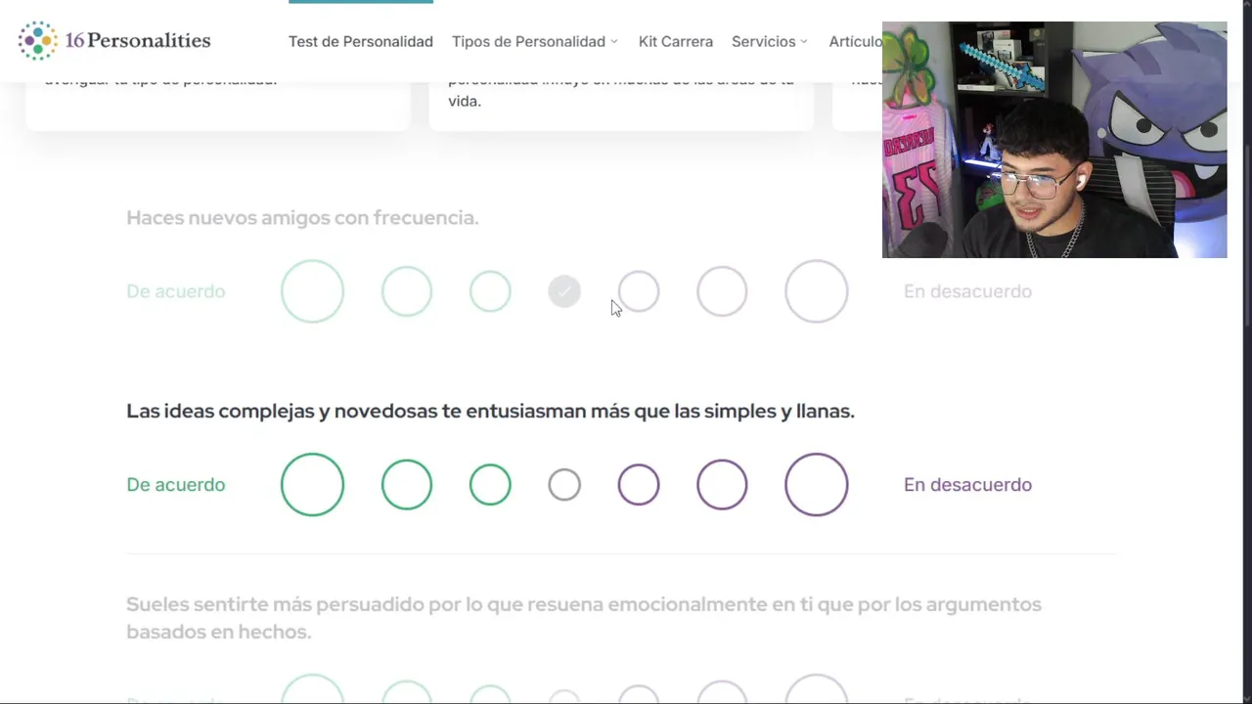This screenshot has width=1252, height=704.
Task: Choose strongest agree for 'ideas complejas' question
Action: [x=312, y=485]
